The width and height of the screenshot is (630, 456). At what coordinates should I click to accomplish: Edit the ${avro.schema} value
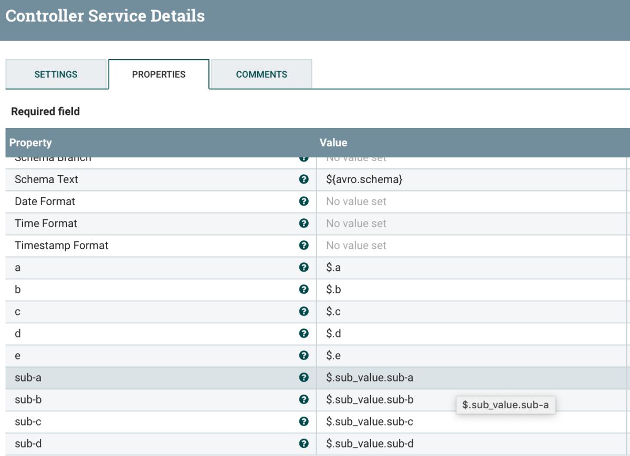point(471,179)
